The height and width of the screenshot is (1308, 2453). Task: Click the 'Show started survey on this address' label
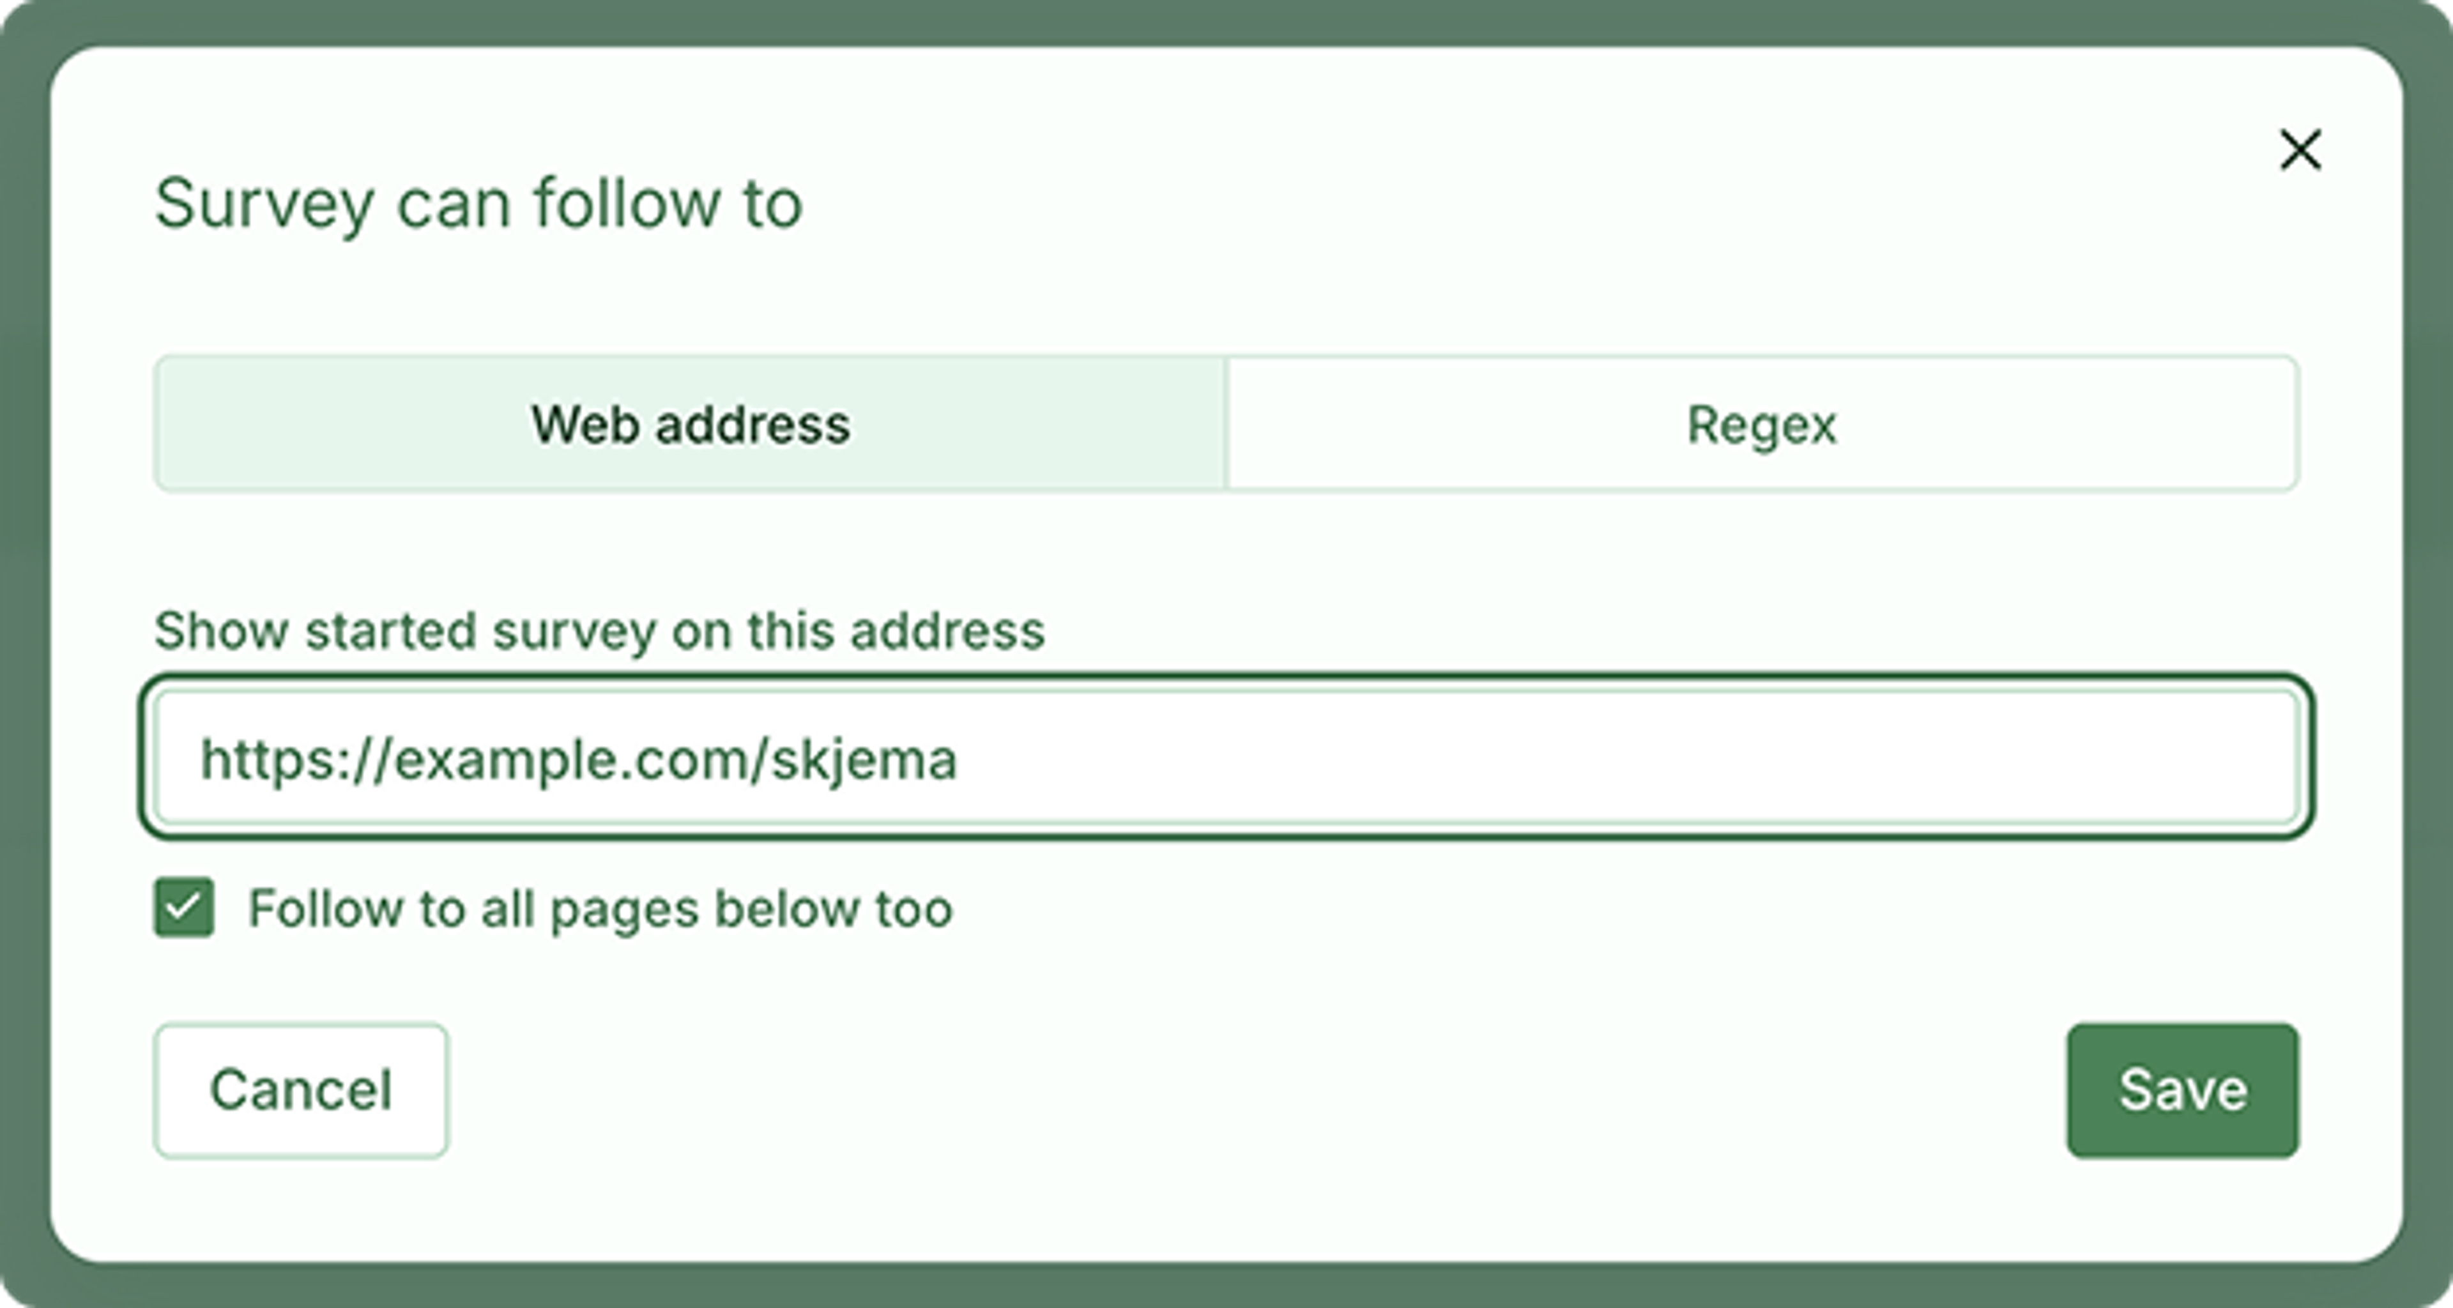click(600, 631)
